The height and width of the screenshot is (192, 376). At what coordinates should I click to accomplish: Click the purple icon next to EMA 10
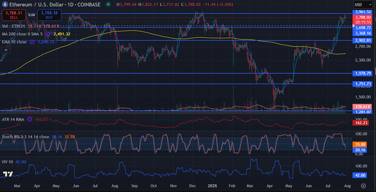point(32,42)
